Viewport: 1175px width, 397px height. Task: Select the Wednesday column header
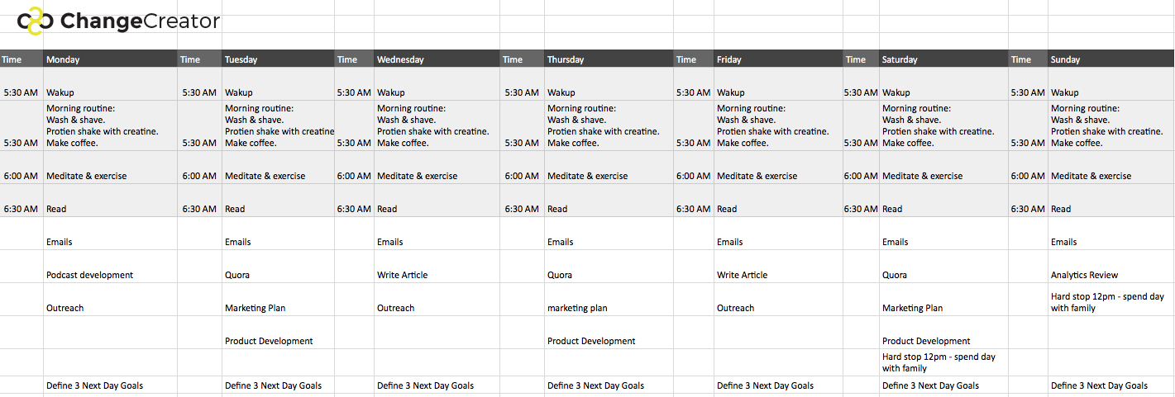[x=437, y=59]
